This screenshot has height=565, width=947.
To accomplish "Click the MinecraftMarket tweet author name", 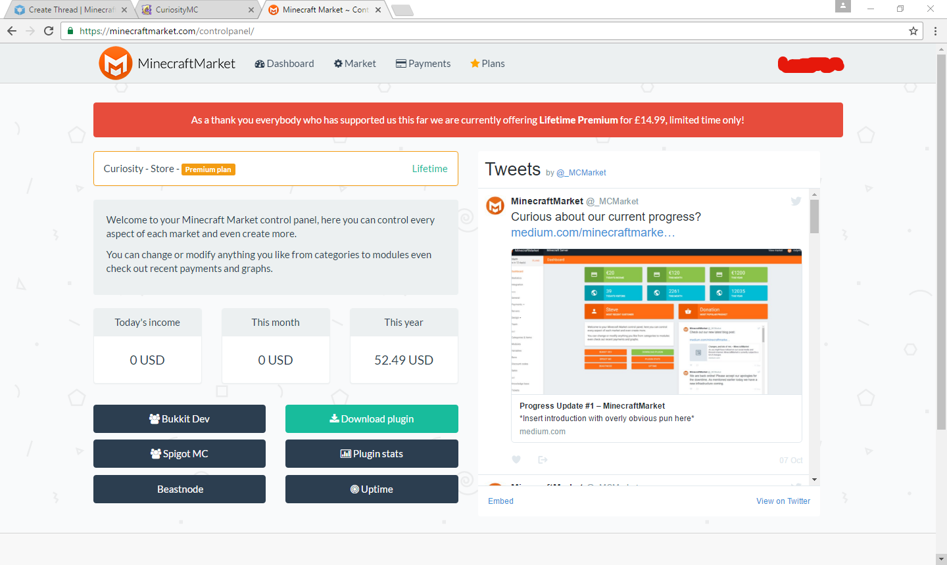I will (547, 201).
